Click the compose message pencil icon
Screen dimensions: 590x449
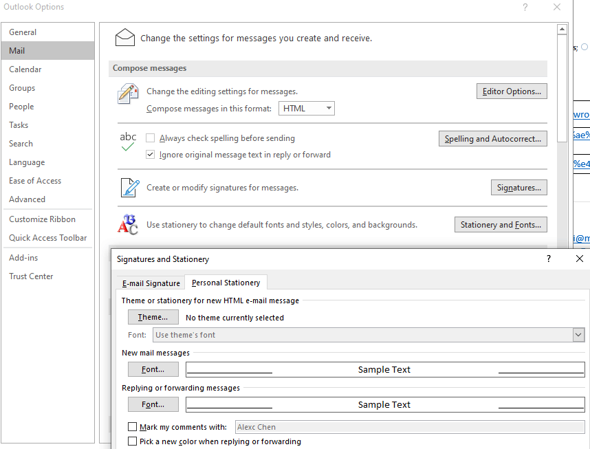click(x=127, y=94)
